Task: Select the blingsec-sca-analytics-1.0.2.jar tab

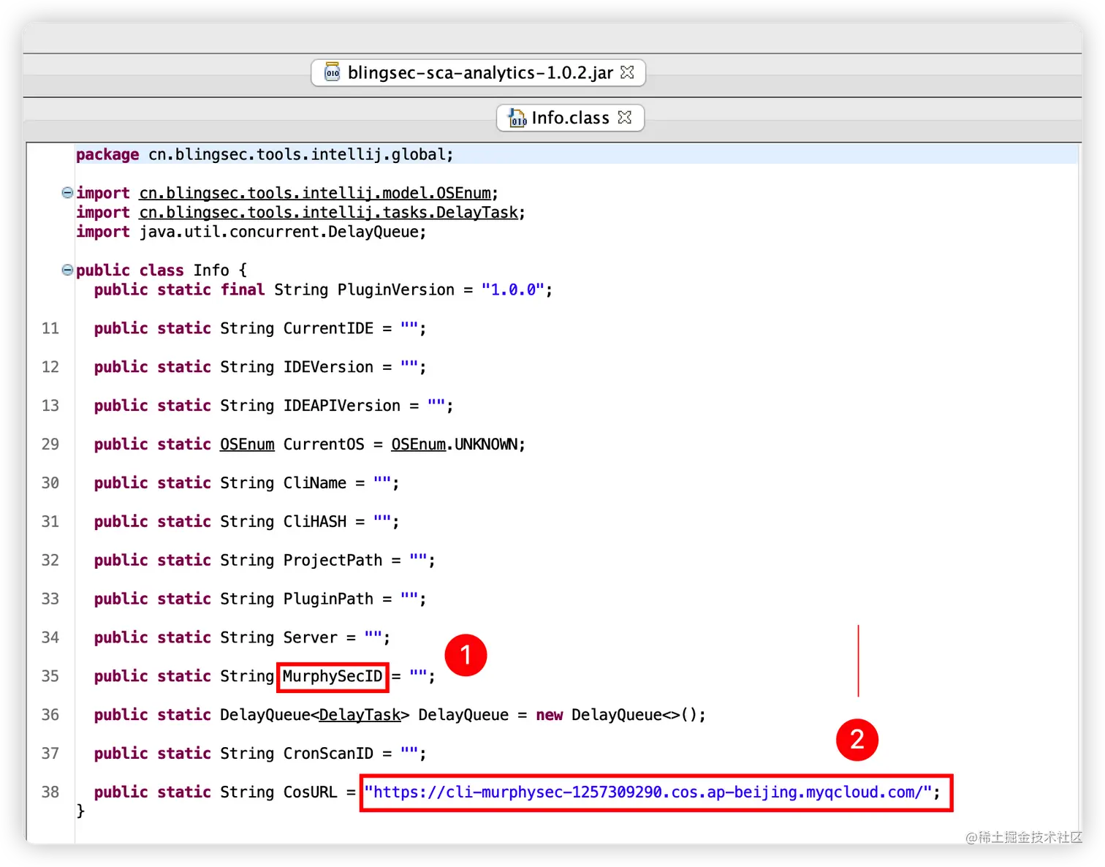Action: [x=478, y=73]
